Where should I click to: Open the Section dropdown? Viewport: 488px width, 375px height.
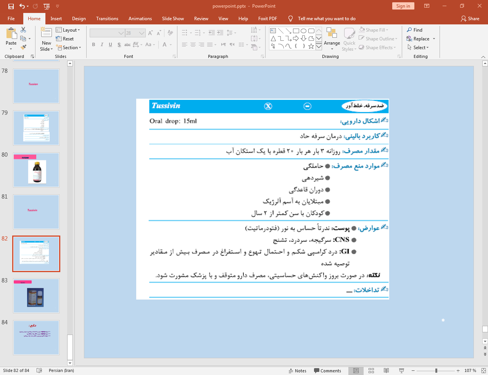(69, 48)
